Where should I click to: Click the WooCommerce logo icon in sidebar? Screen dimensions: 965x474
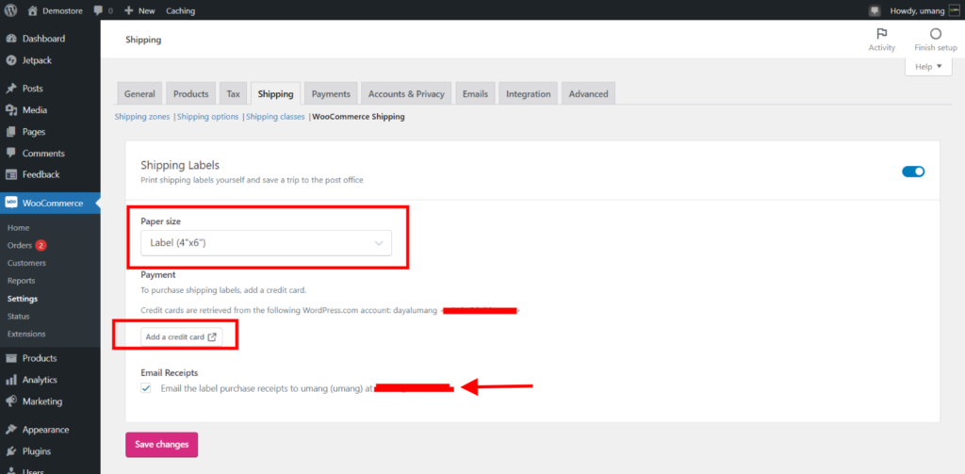10,203
